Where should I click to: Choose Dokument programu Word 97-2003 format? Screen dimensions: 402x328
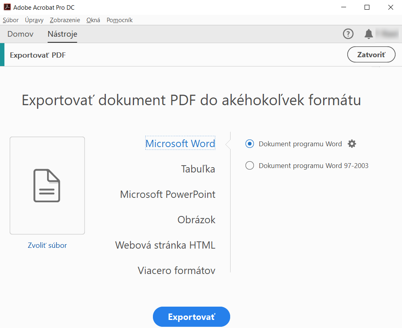249,165
